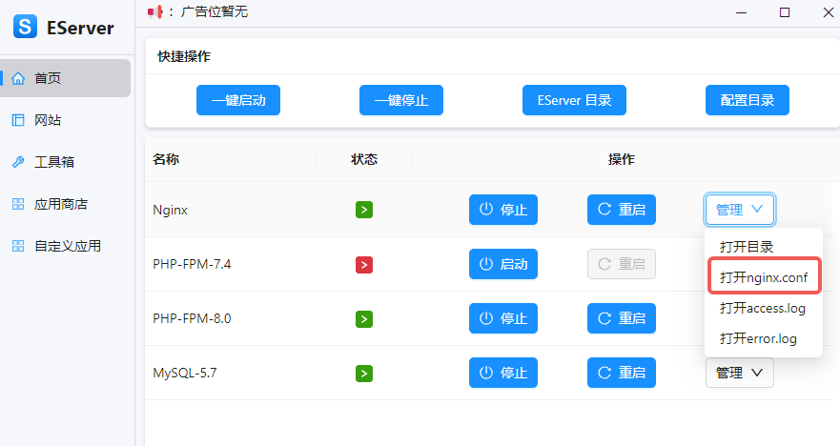Click the red PHP-FPM-7.4 stopped status icon
840x446 pixels.
(x=363, y=264)
